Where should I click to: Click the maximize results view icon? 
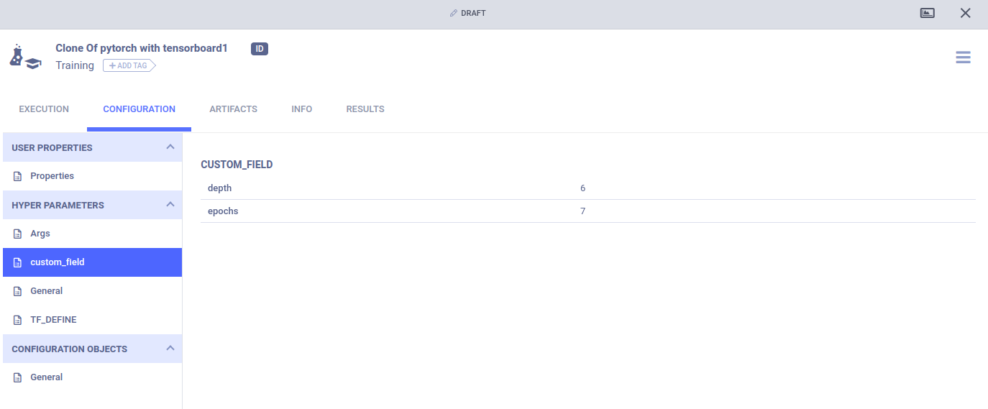(x=928, y=13)
